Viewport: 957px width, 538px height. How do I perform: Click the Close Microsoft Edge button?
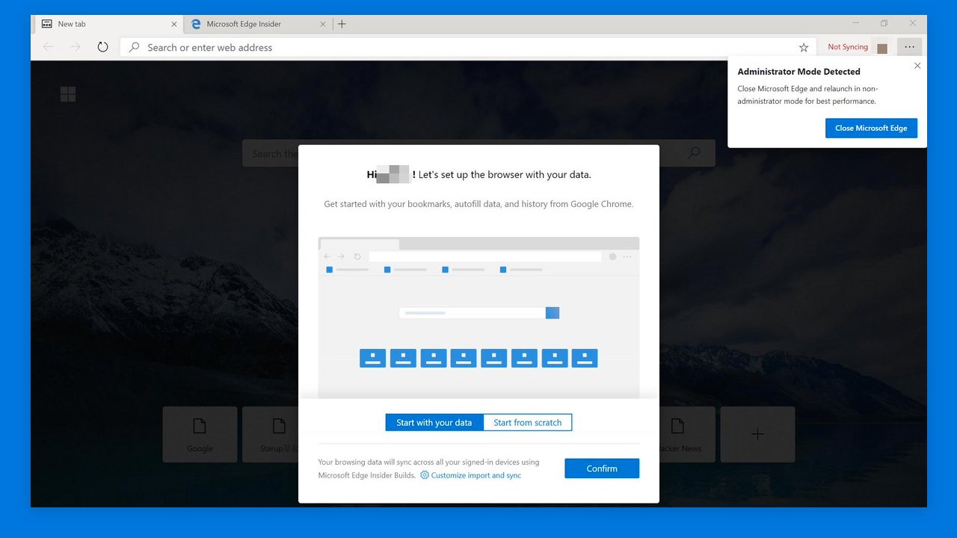tap(871, 128)
